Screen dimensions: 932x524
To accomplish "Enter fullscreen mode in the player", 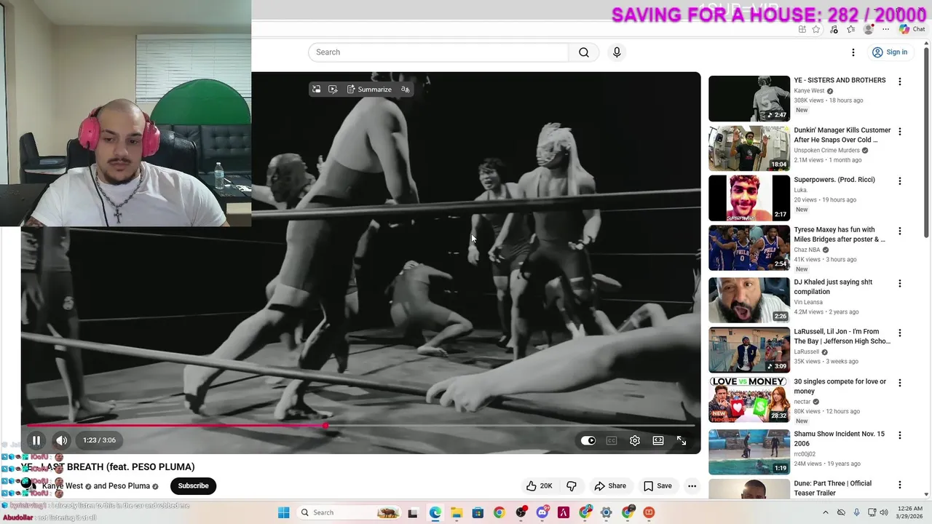I will 682,440.
